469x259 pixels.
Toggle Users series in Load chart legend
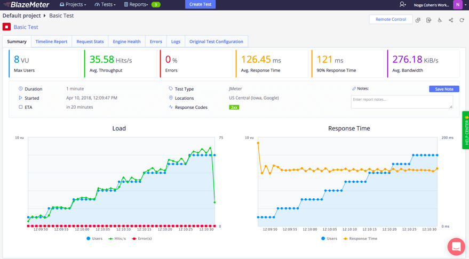94,239
